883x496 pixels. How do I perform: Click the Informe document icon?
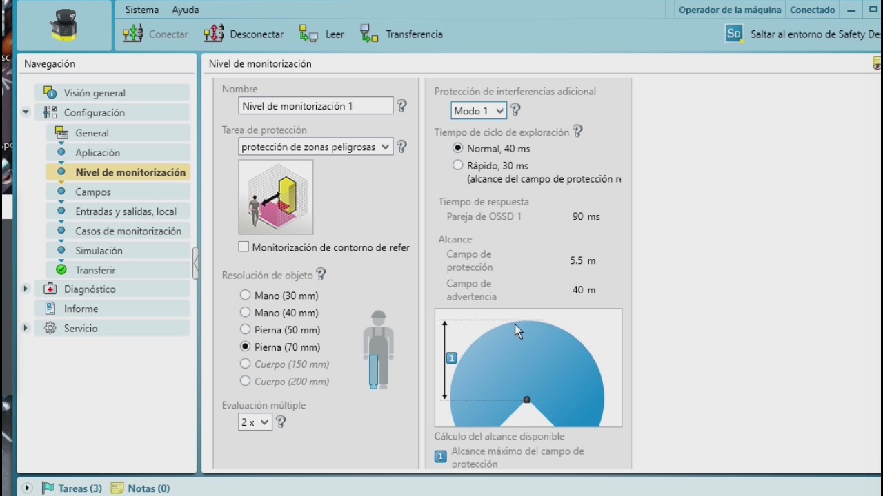(50, 309)
